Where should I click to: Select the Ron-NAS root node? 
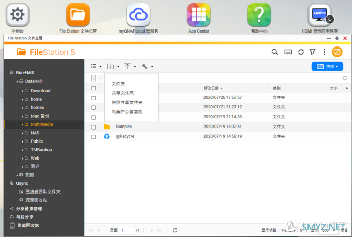25,73
